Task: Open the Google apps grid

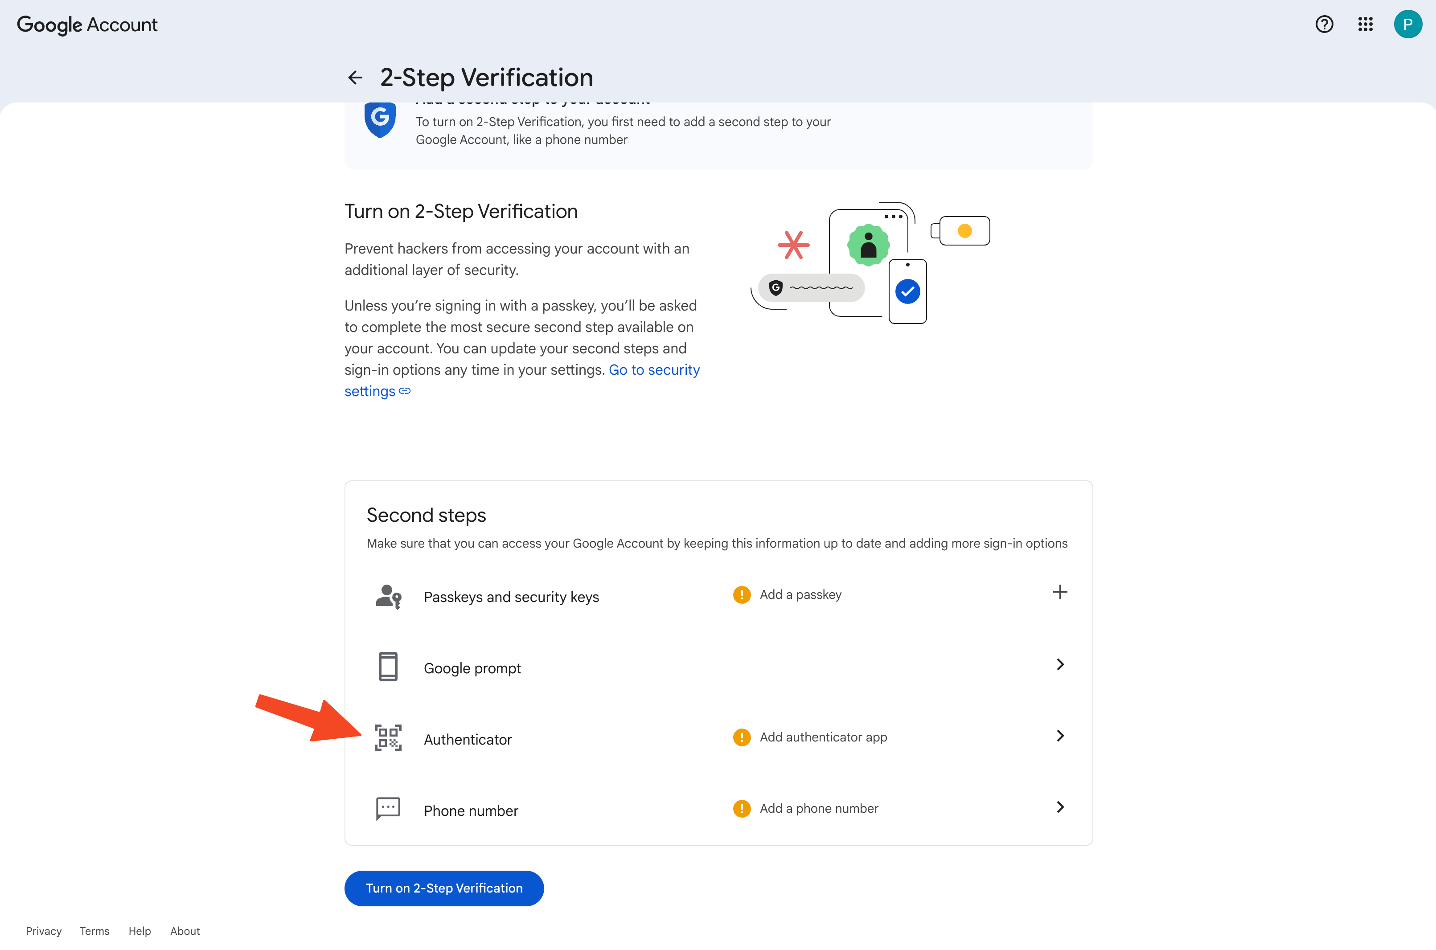Action: (1365, 24)
